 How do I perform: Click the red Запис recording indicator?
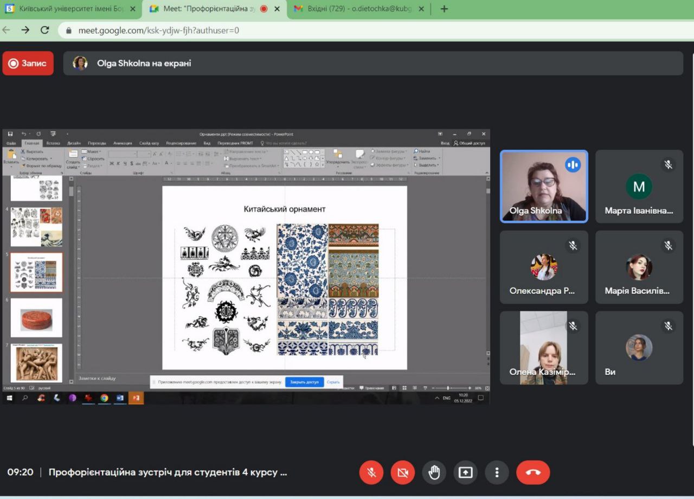(x=28, y=63)
